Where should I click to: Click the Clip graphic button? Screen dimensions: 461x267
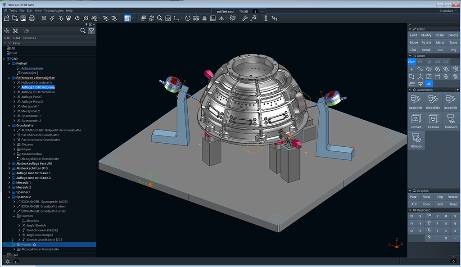pyautogui.click(x=440, y=197)
